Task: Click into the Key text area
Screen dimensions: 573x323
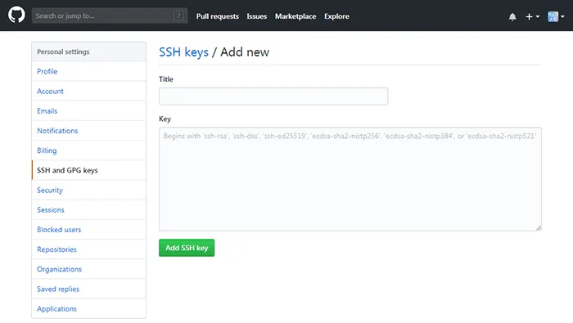Action: click(350, 179)
